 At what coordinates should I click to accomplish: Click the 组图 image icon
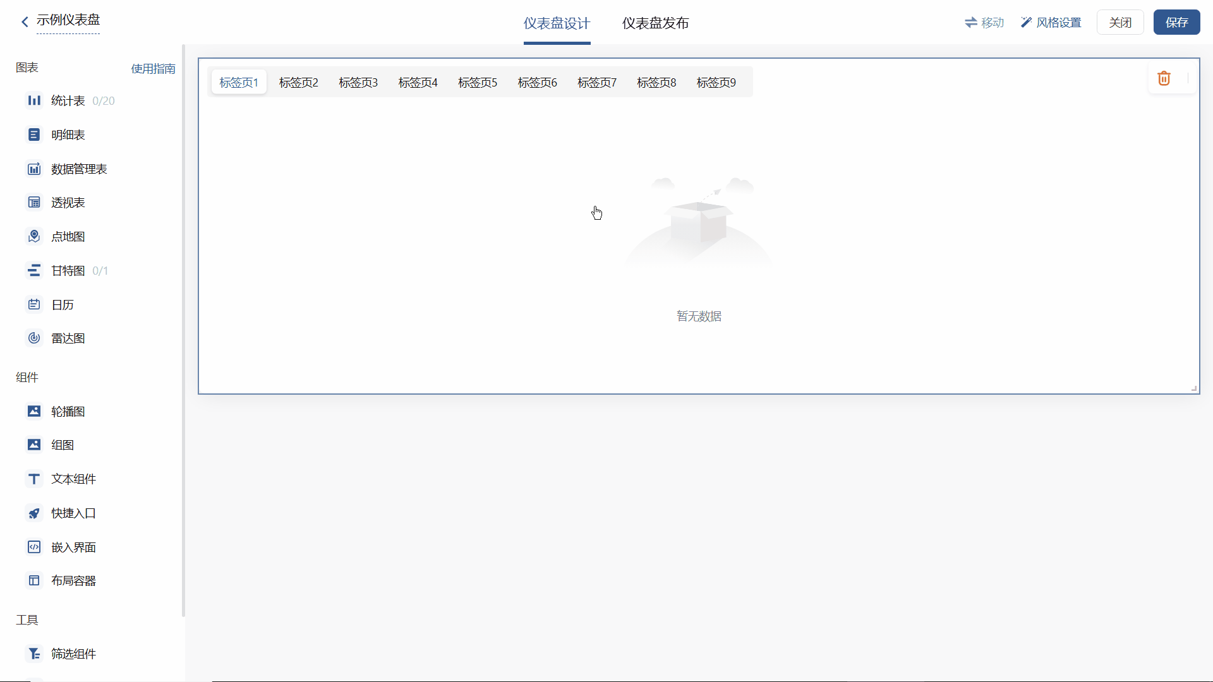coord(34,445)
